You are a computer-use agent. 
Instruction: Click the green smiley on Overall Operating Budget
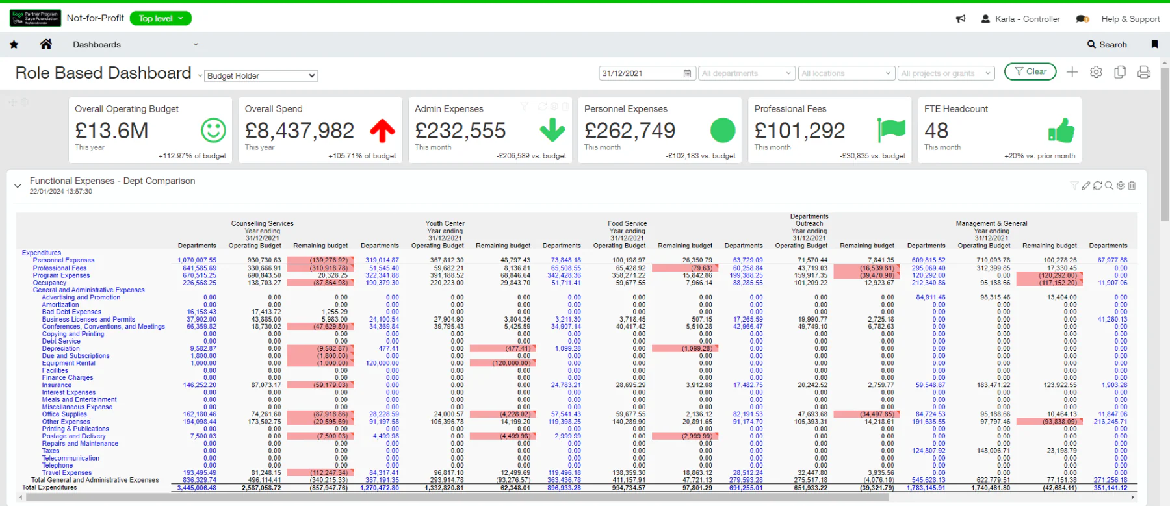213,131
